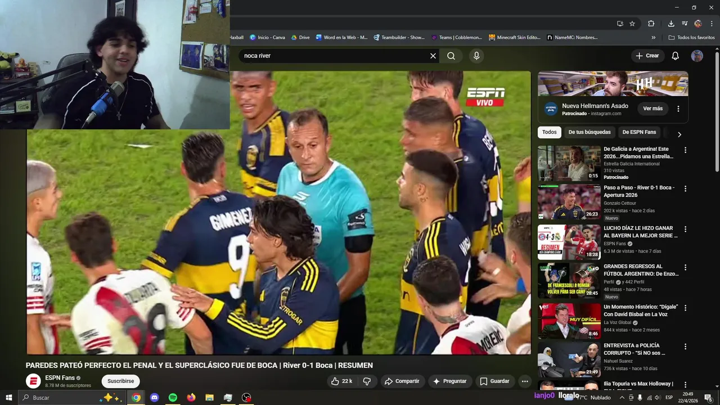Open options for De Galicia a Argentina video

(685, 150)
